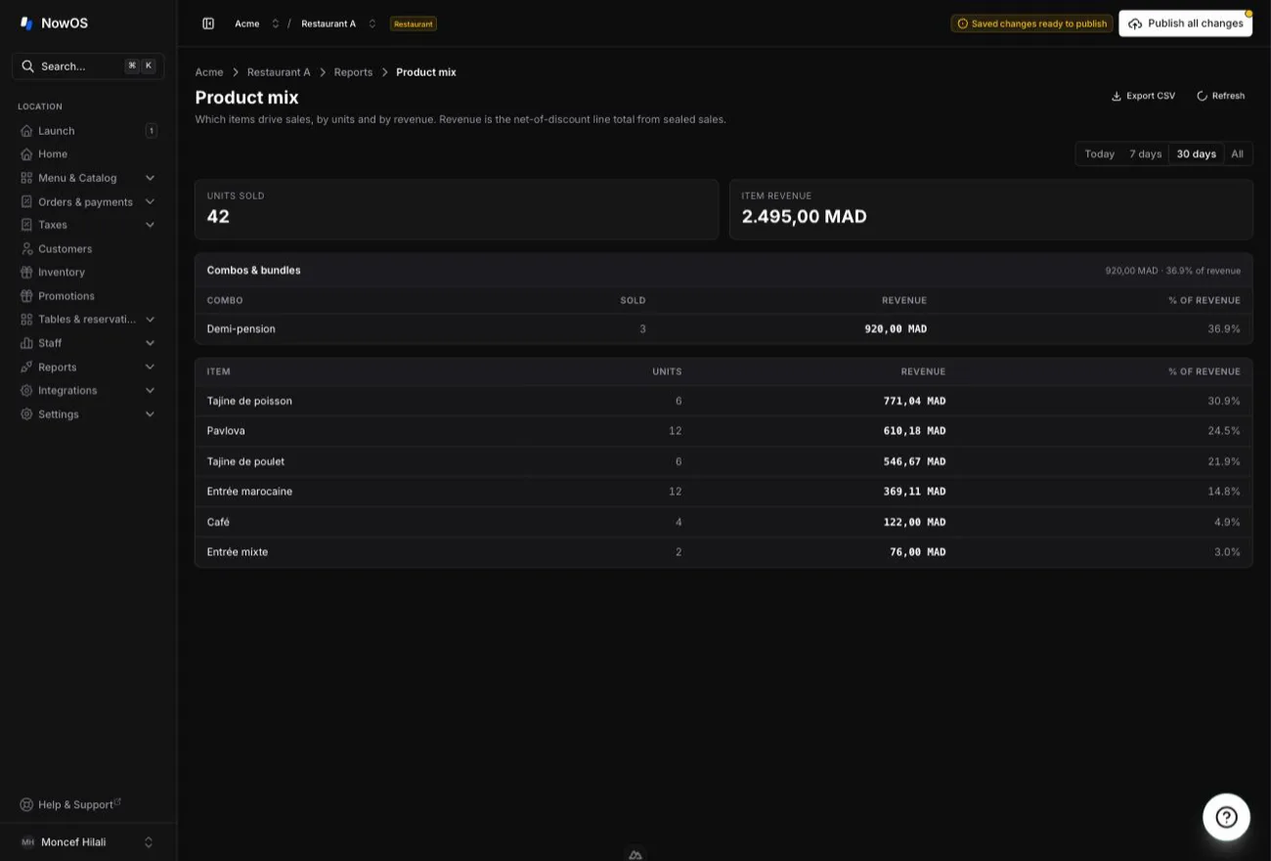Click the Entrée marocaine row
Viewport: 1271px width, 861px height.
723,492
